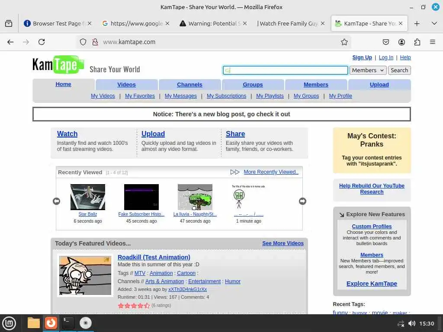Screen dimensions: 443x332
Task: Click the Home navigation tab
Action: (63, 84)
